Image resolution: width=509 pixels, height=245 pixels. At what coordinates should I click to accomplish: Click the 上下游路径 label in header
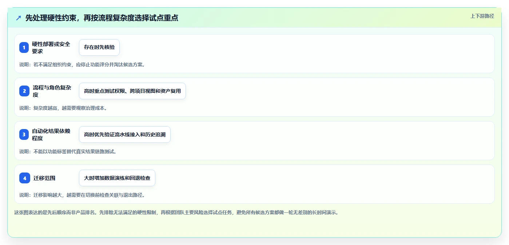click(x=482, y=16)
